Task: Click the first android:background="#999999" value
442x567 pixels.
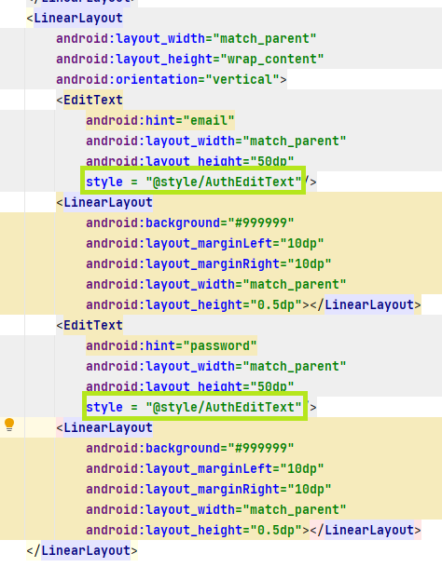Action: click(x=261, y=223)
